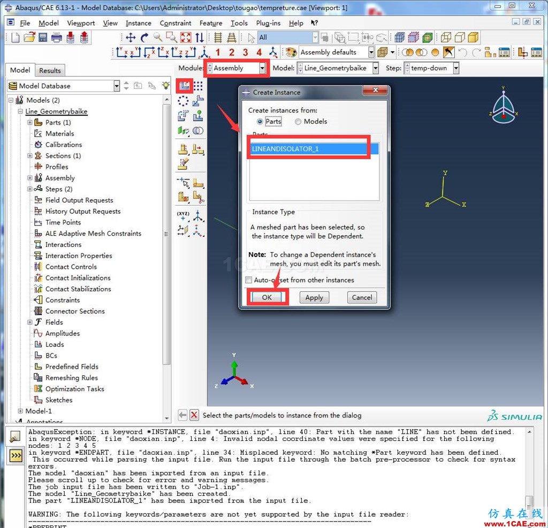This screenshot has height=528, width=548.
Task: Open the Merge/Cut Instances tool
Action: click(198, 130)
